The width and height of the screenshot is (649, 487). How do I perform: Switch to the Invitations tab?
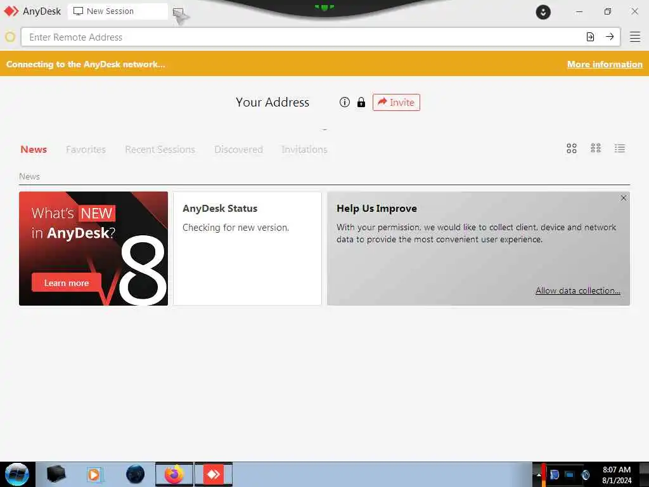304,150
